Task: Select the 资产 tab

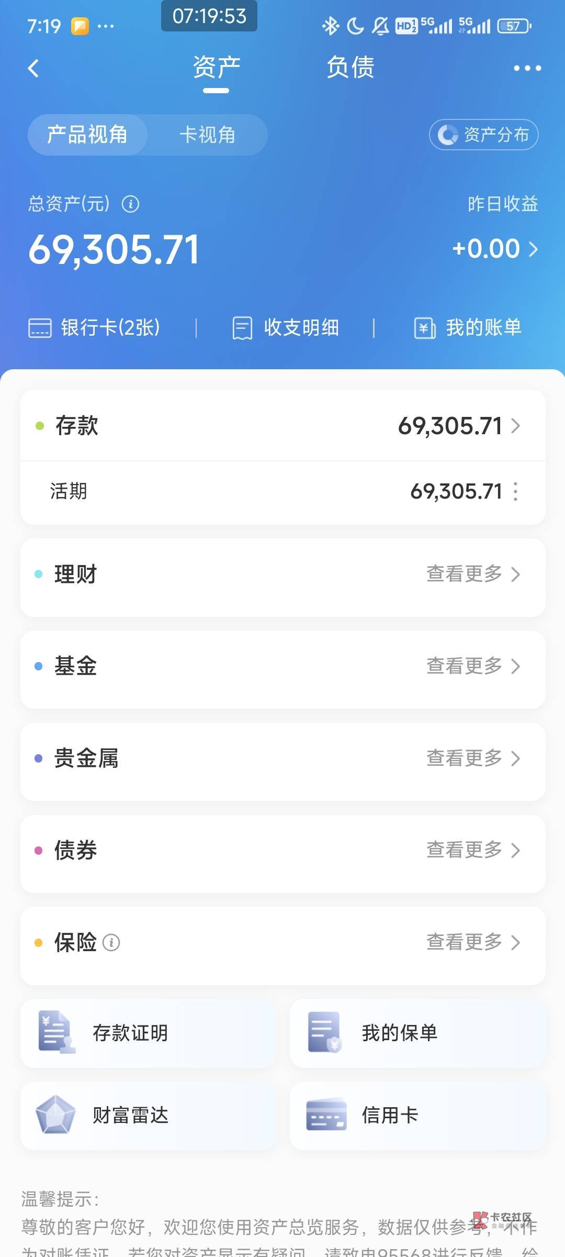Action: tap(216, 68)
